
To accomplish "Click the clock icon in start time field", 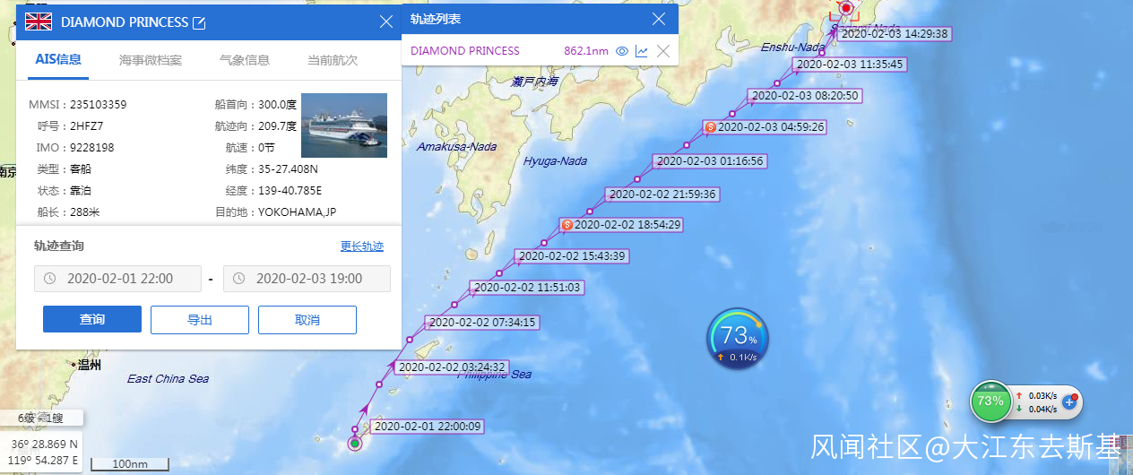I will 50,279.
